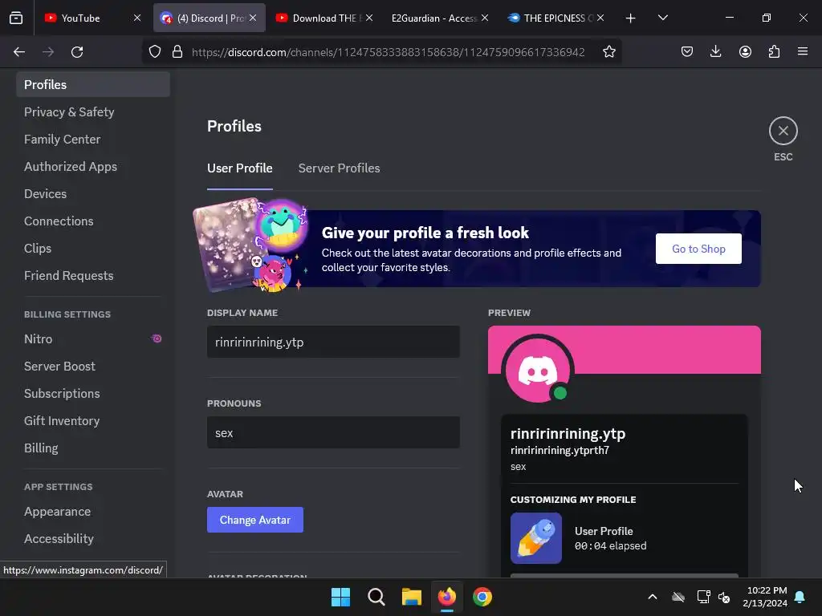This screenshot has height=616, width=822.
Task: Show hidden system tray icons
Action: tap(652, 597)
